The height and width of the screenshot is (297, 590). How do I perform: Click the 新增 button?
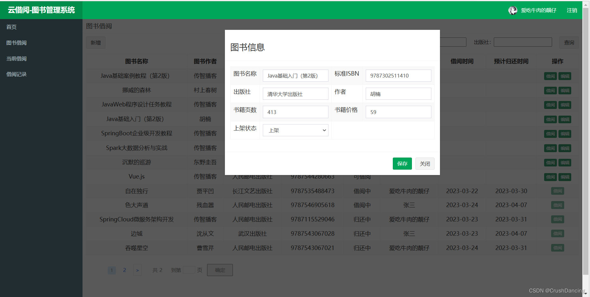(x=96, y=43)
